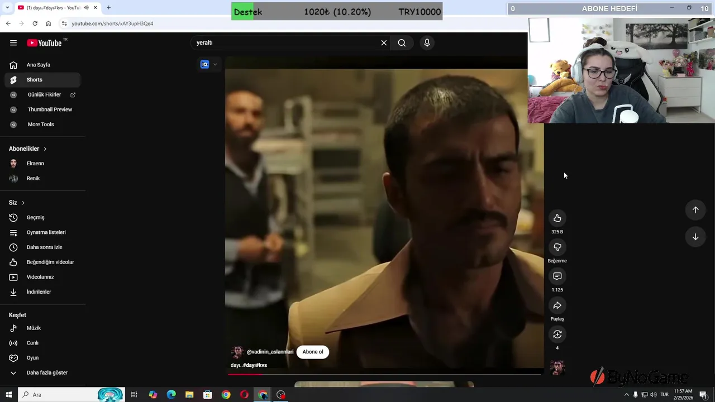Viewport: 715px width, 402px height.
Task: Open Task View on the taskbar
Action: coord(134,395)
